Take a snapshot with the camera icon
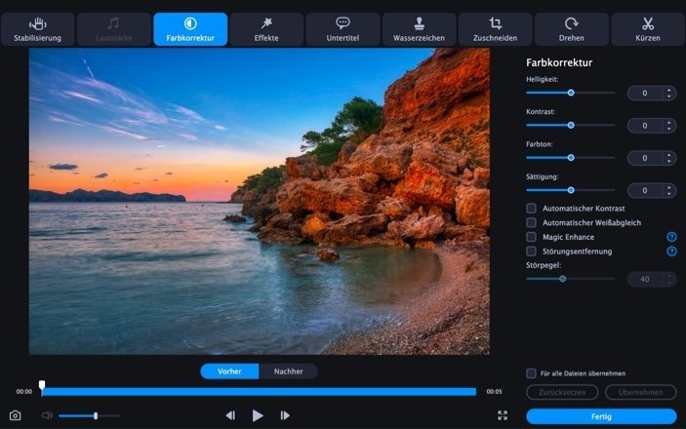 click(x=16, y=415)
